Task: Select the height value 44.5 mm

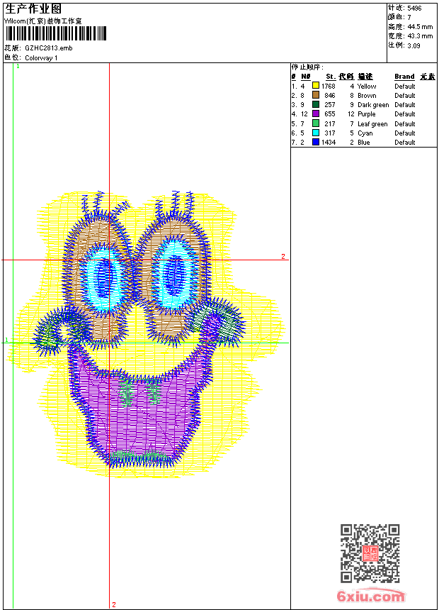Action: click(x=420, y=27)
